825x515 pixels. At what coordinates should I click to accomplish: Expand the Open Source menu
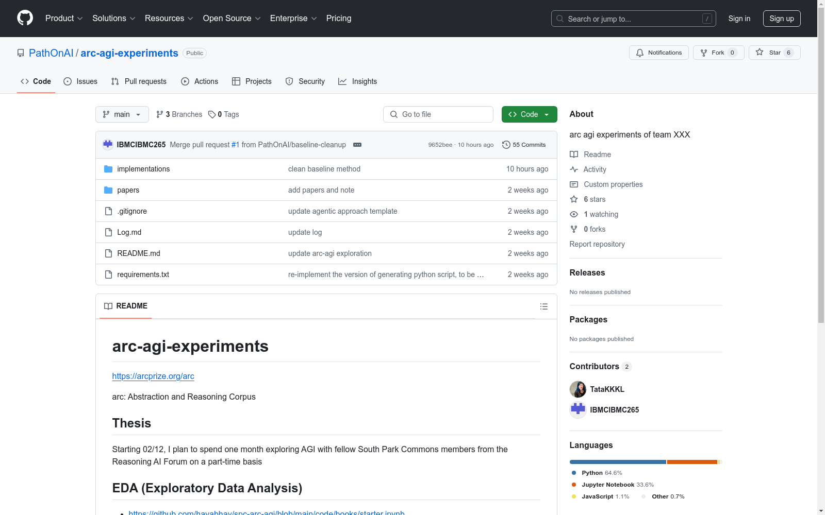[232, 18]
